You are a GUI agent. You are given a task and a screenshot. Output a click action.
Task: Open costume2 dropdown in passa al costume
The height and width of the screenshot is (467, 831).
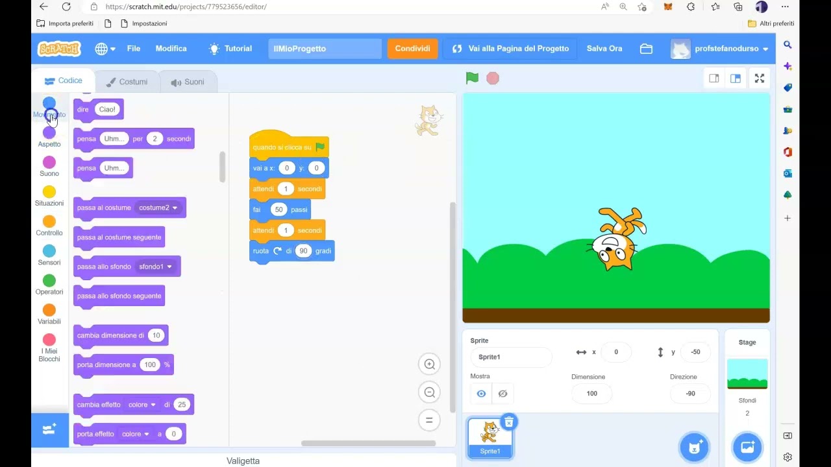pos(158,208)
